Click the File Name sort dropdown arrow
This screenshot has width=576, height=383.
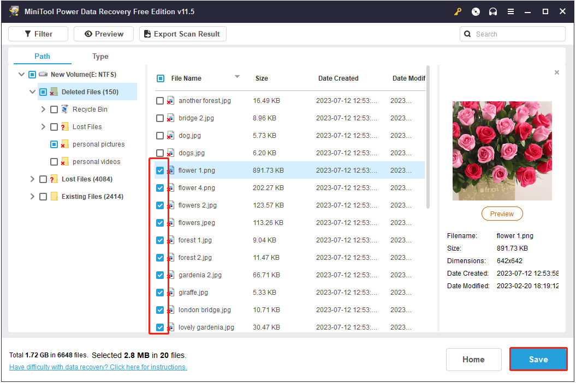tap(237, 77)
